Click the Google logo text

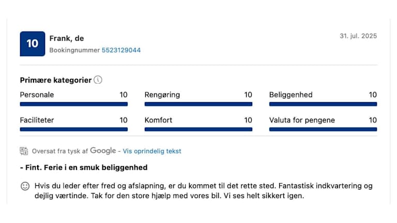coord(103,151)
